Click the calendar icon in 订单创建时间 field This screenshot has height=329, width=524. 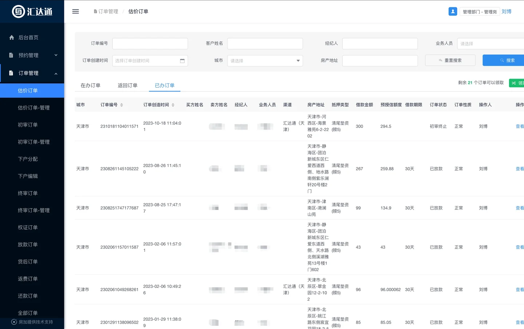click(182, 61)
